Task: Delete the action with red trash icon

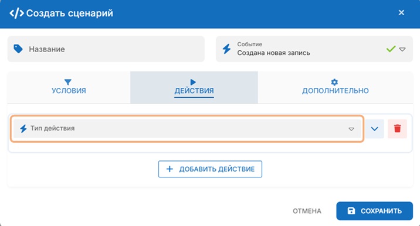Action: (397, 129)
